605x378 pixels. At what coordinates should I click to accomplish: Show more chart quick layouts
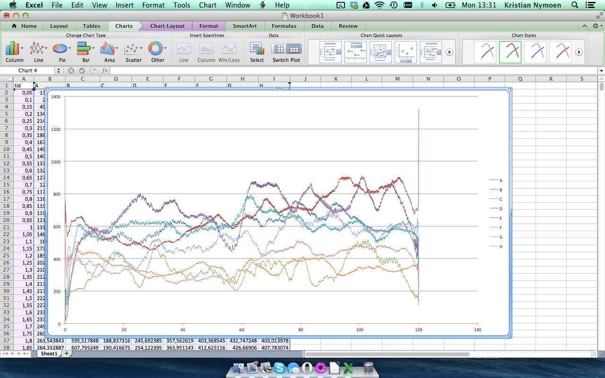point(449,52)
